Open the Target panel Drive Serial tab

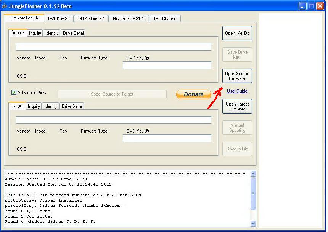pyautogui.click(x=72, y=106)
